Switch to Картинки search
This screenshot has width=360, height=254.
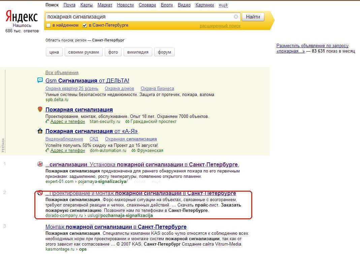tap(204, 5)
